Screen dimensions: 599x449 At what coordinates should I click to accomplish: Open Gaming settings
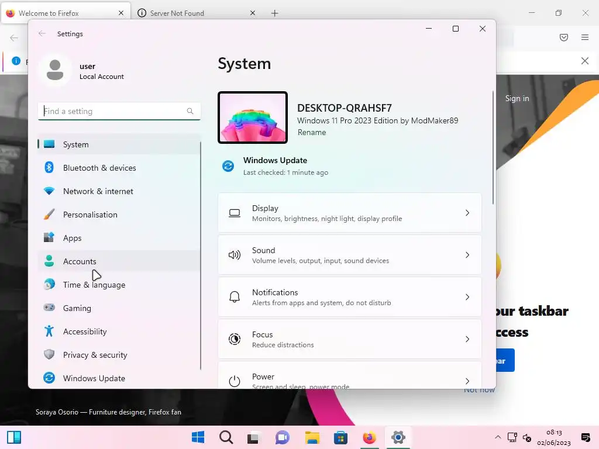click(x=119, y=308)
